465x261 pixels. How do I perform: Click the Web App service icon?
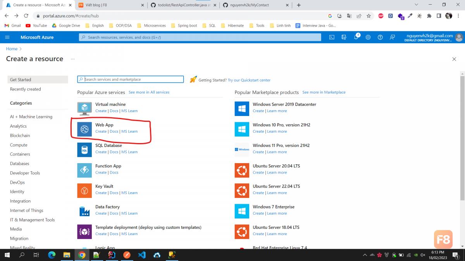[x=84, y=129]
